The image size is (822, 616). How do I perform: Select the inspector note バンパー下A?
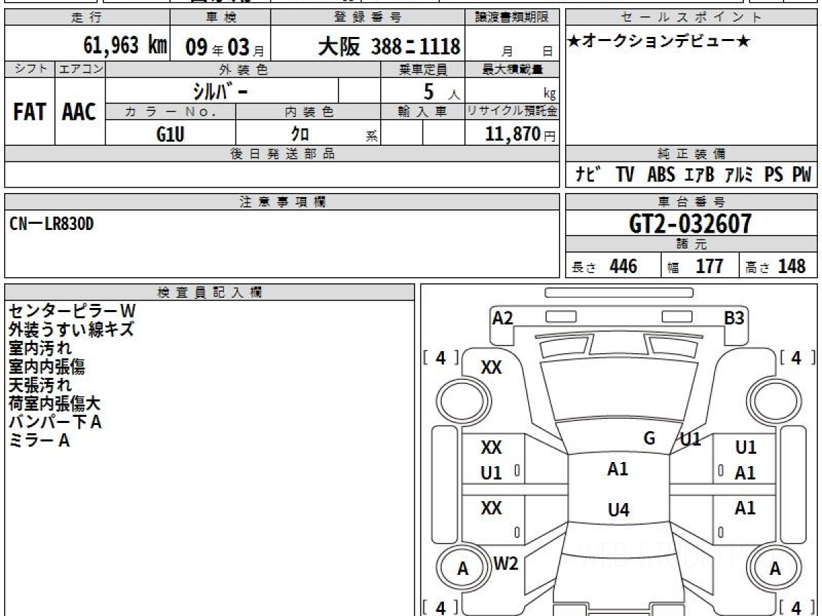click(55, 422)
